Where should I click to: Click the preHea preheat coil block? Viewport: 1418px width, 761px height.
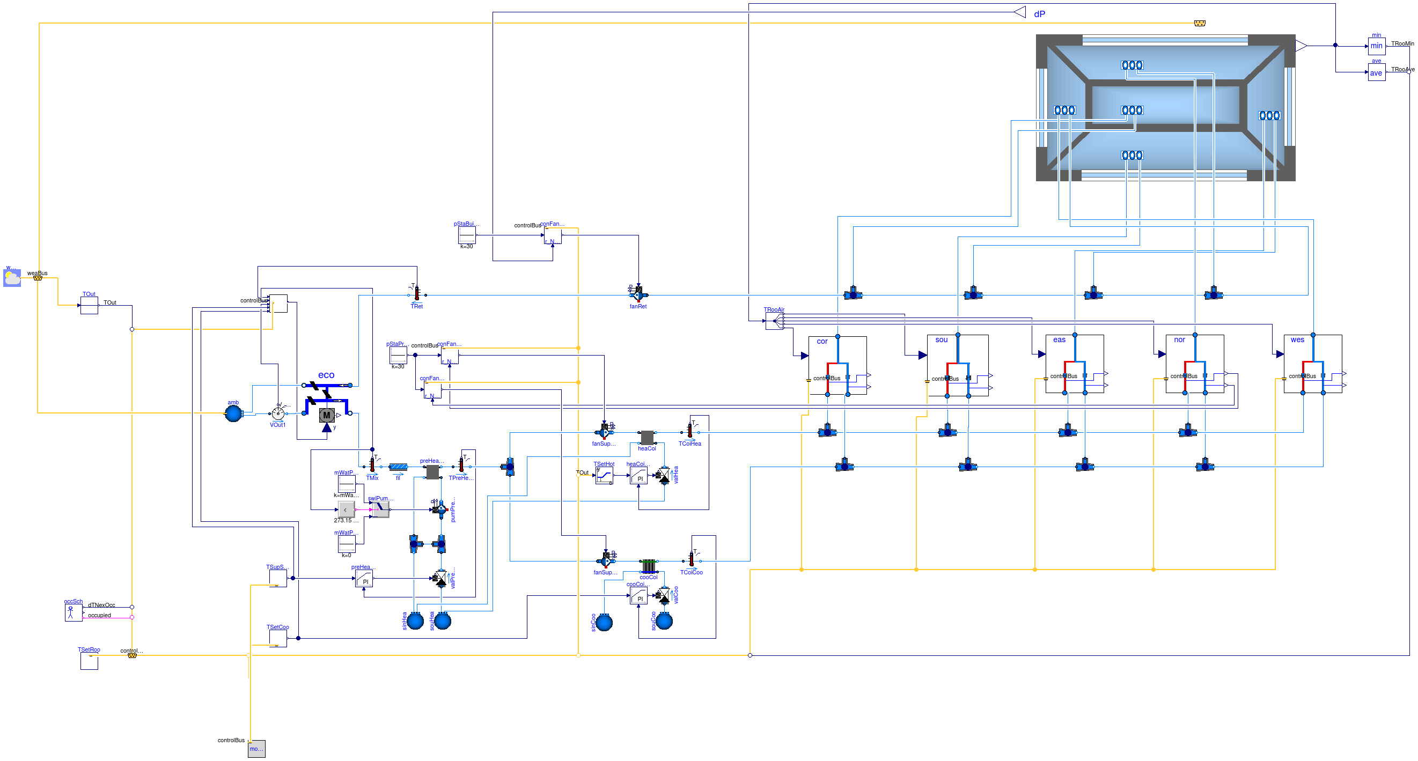pos(432,471)
